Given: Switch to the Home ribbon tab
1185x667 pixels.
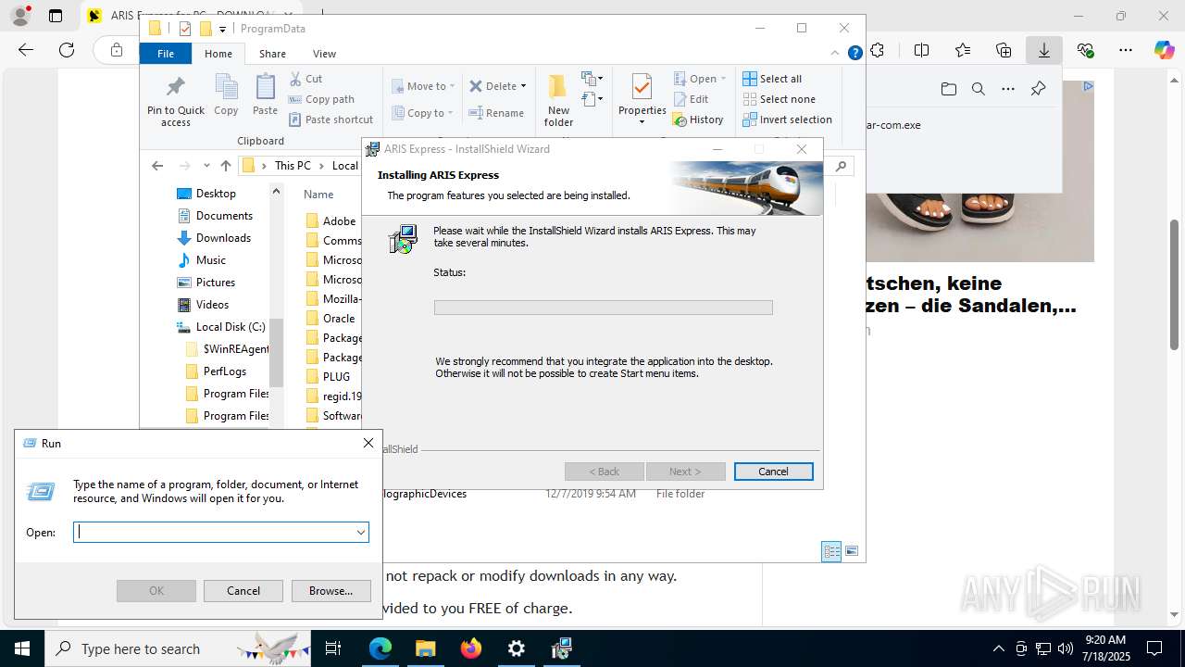Looking at the screenshot, I should [218, 54].
